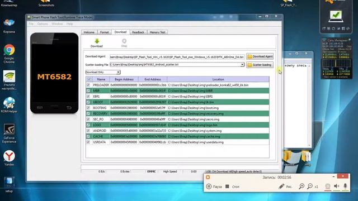Open the Options menu

43,24
